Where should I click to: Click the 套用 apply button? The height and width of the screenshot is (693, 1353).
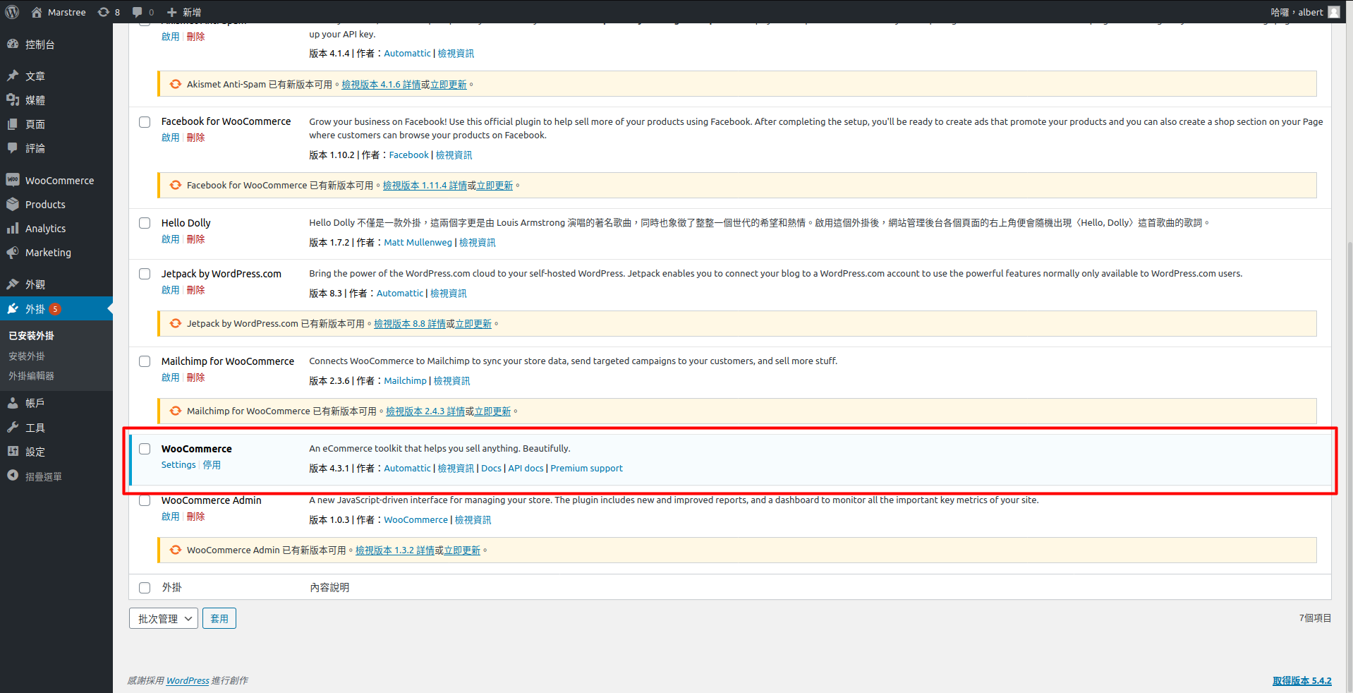click(219, 618)
